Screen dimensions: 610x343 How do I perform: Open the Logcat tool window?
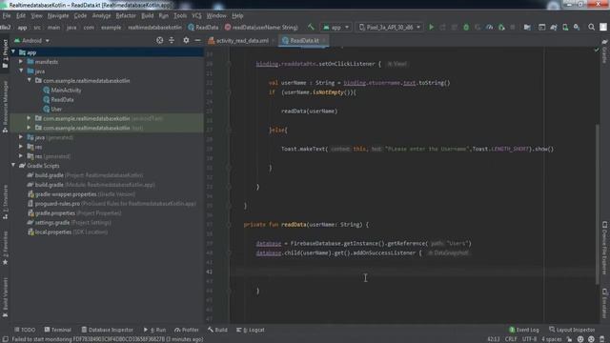tap(251, 330)
